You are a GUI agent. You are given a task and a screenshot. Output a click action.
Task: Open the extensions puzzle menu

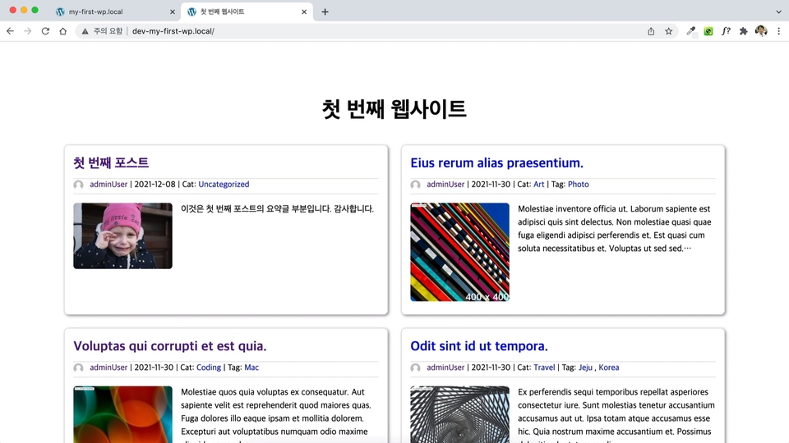744,31
